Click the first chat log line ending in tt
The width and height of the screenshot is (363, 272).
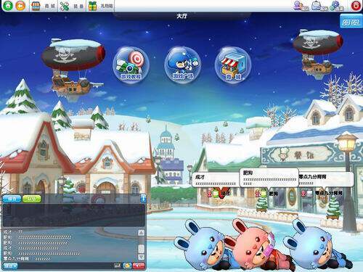click(x=13, y=231)
